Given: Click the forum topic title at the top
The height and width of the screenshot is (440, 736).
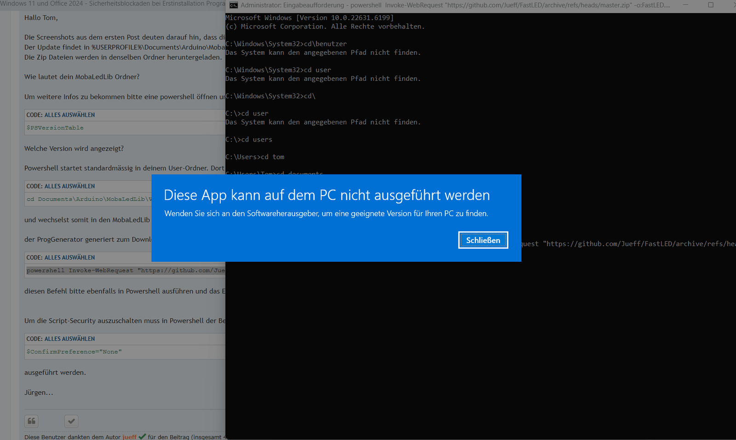Looking at the screenshot, I should (x=113, y=4).
